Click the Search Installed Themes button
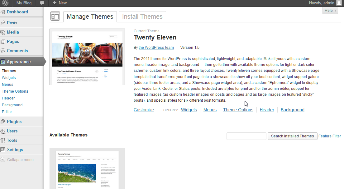The image size is (344, 189). coord(292,136)
